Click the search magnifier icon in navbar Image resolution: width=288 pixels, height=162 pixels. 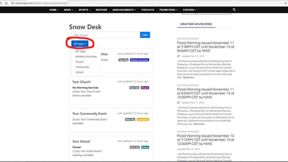pyautogui.click(x=234, y=10)
